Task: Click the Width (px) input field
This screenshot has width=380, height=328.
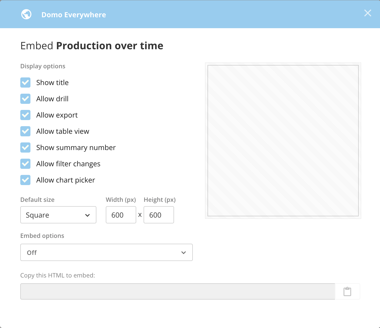Action: click(x=121, y=215)
